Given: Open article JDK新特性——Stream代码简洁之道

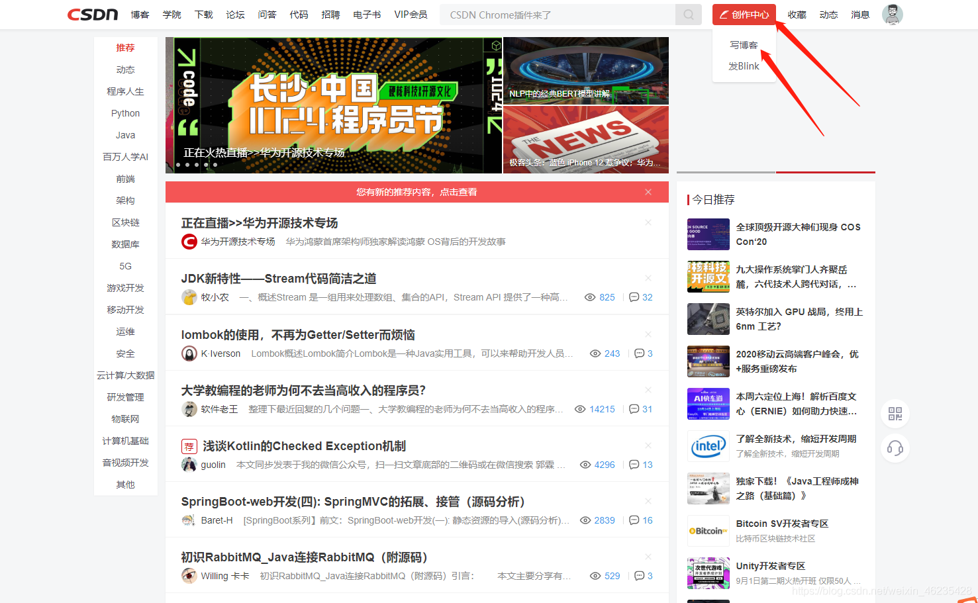Looking at the screenshot, I should [279, 279].
